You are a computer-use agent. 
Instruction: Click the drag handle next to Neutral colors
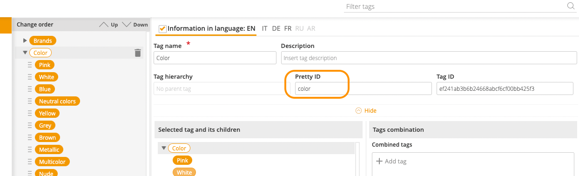30,102
